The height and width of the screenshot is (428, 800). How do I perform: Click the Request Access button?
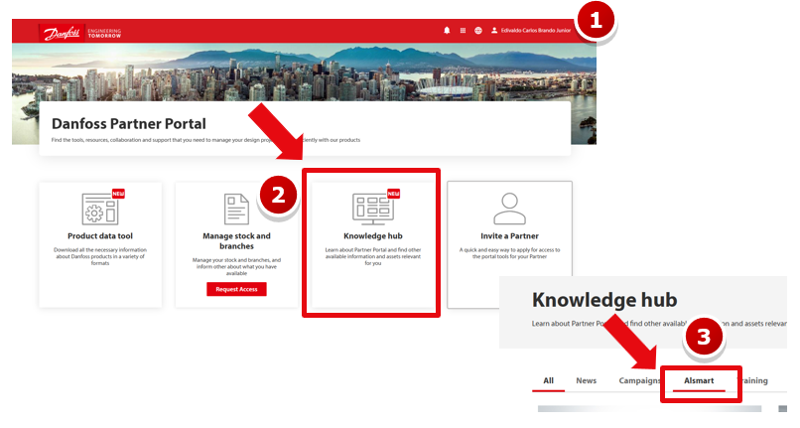tap(236, 289)
